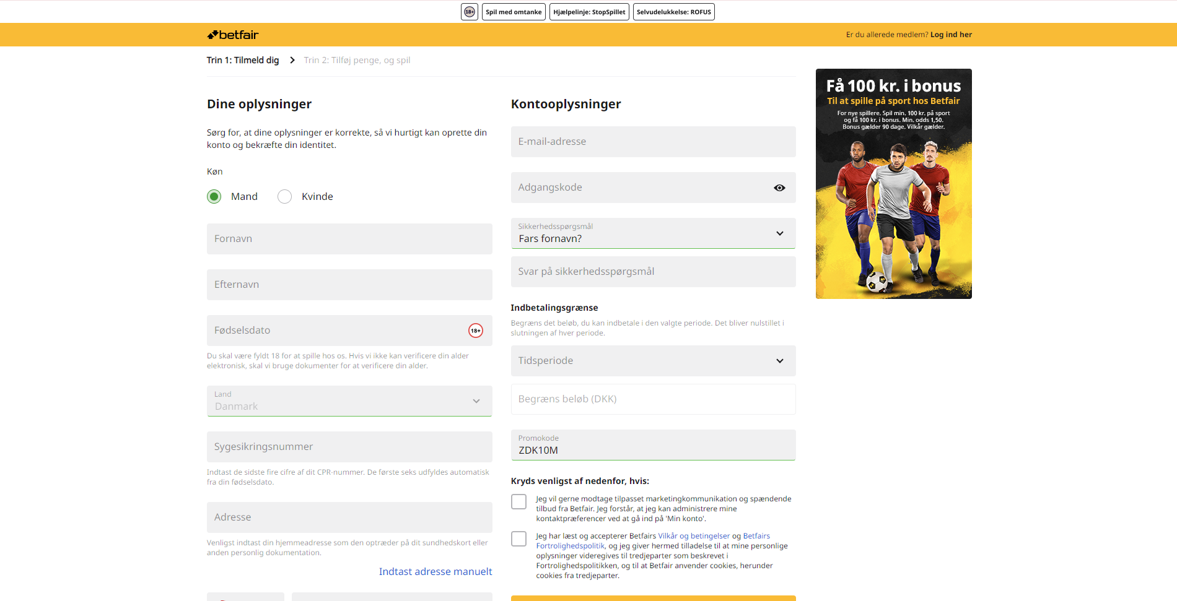Screen dimensions: 1177x601
Task: Select the Mand radio button
Action: (x=214, y=196)
